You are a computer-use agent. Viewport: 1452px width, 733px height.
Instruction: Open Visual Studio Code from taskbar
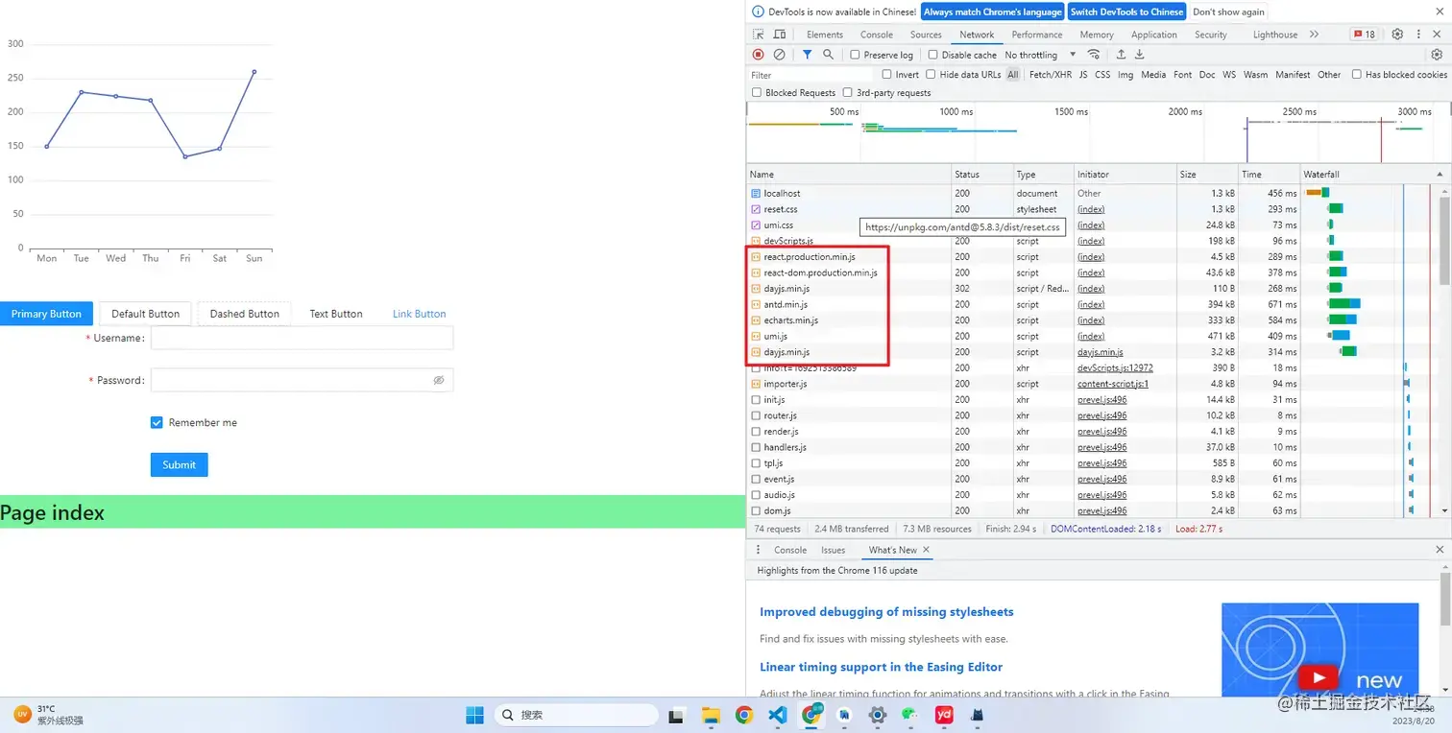tap(778, 715)
